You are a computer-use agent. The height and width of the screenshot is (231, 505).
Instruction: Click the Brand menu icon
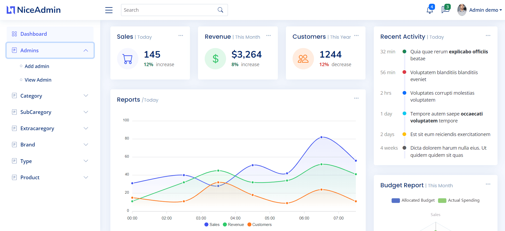(x=14, y=145)
